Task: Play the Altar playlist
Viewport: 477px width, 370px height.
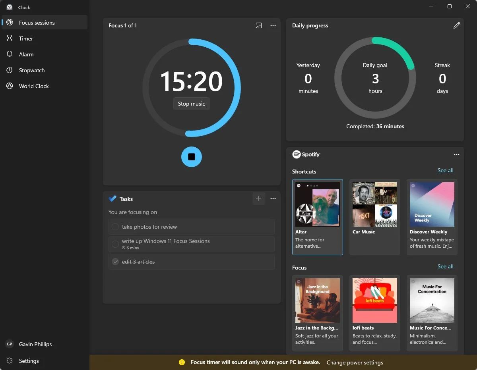Action: click(317, 217)
